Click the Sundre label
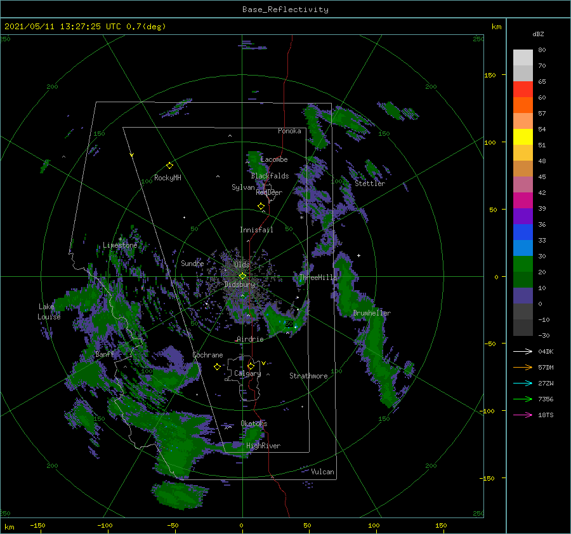Screen dimensions: 571x534 [x=192, y=263]
